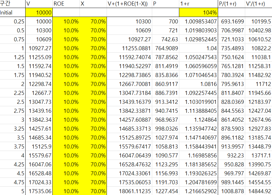Click the P cell showing 721
The image size is (272, 195).
(165, 30)
